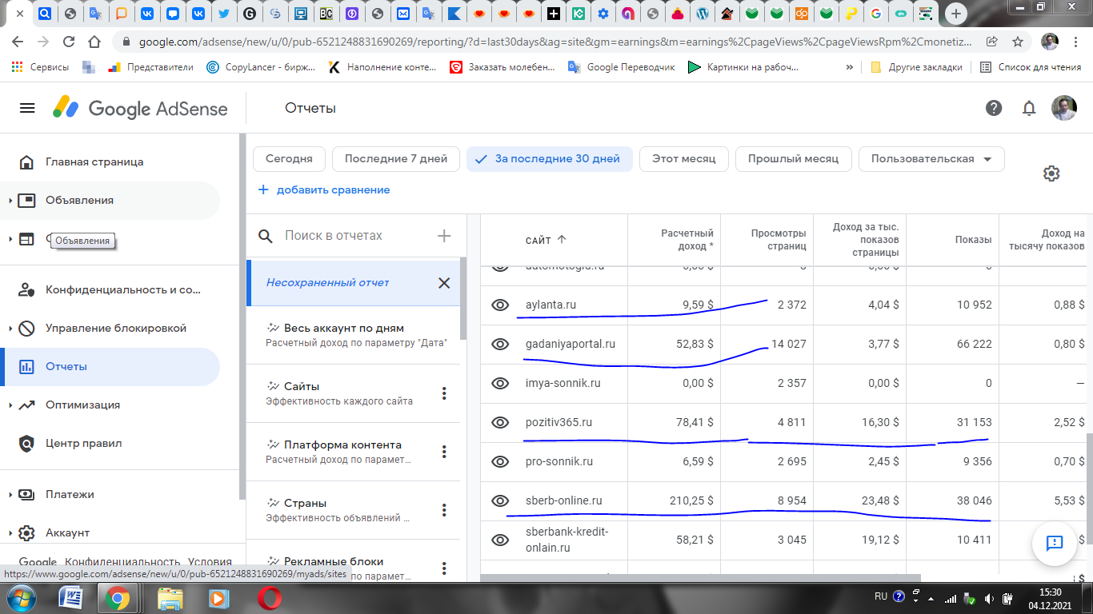This screenshot has height=614, width=1093.
Task: Open Центр правил in the sidebar
Action: pos(83,443)
